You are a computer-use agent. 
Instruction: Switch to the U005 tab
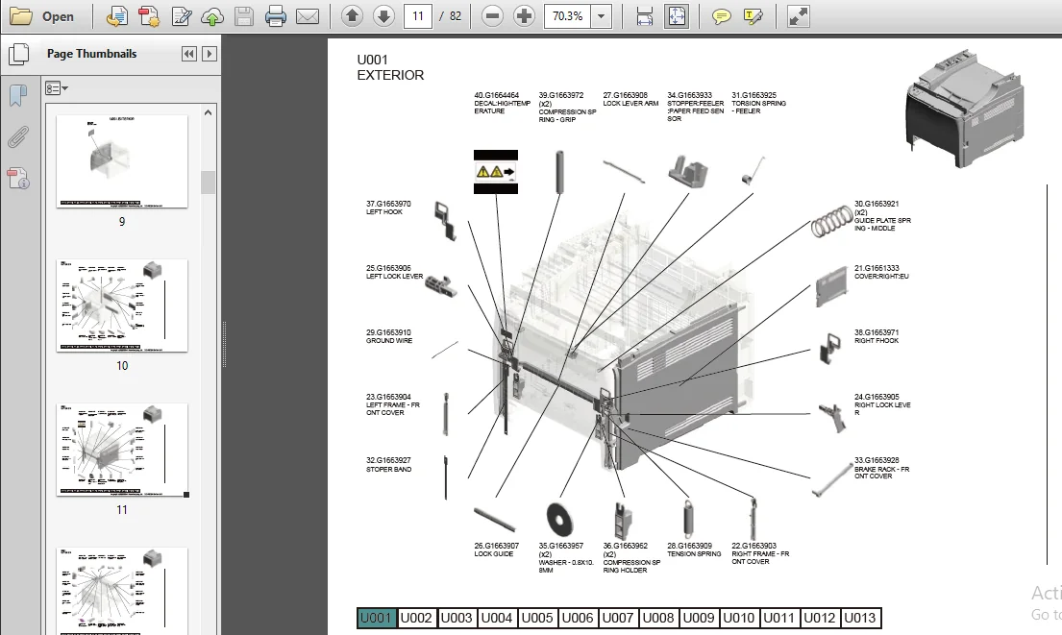(537, 618)
